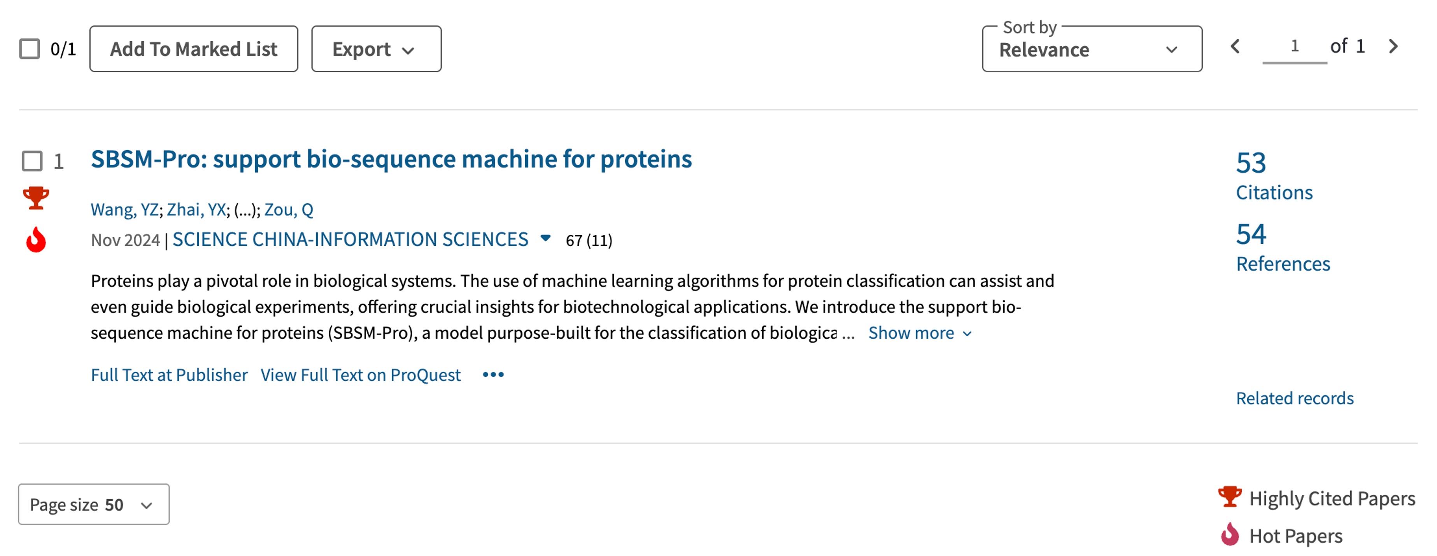
Task: Go to next results page arrow
Action: [1393, 46]
